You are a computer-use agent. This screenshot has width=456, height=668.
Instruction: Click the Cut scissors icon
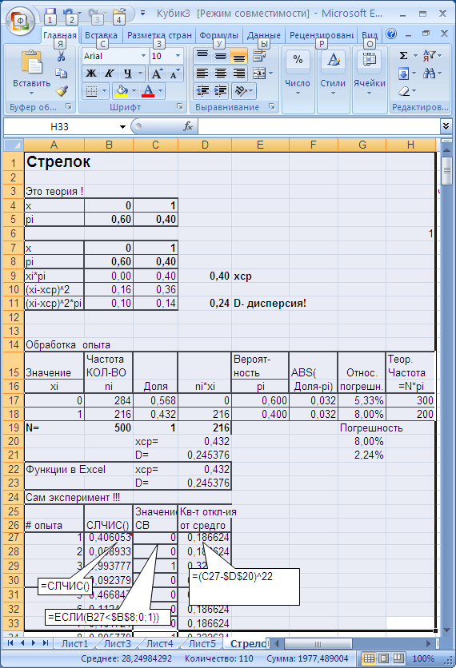[x=62, y=56]
